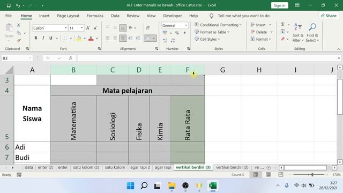Click Tell me what you want to do
This screenshot has height=193, width=343.
coord(243,16)
